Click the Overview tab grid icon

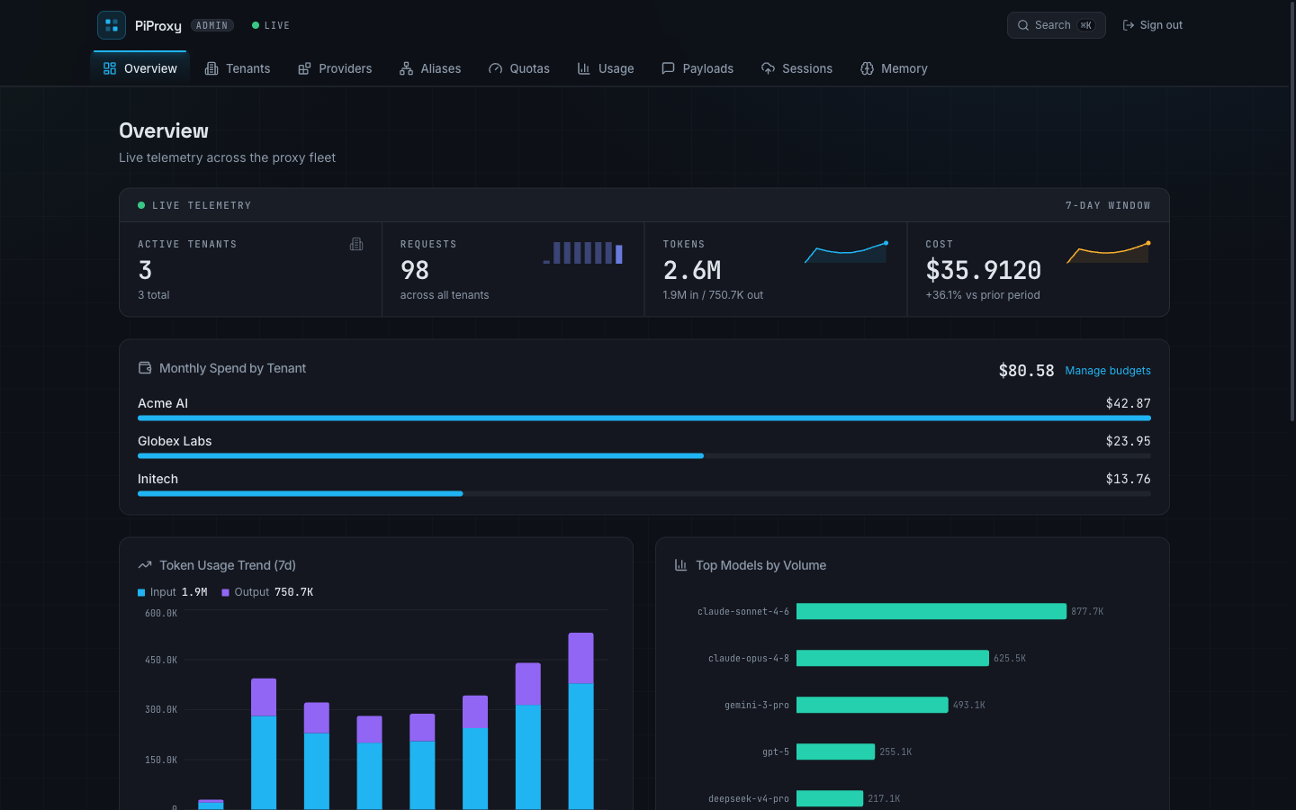pos(110,68)
